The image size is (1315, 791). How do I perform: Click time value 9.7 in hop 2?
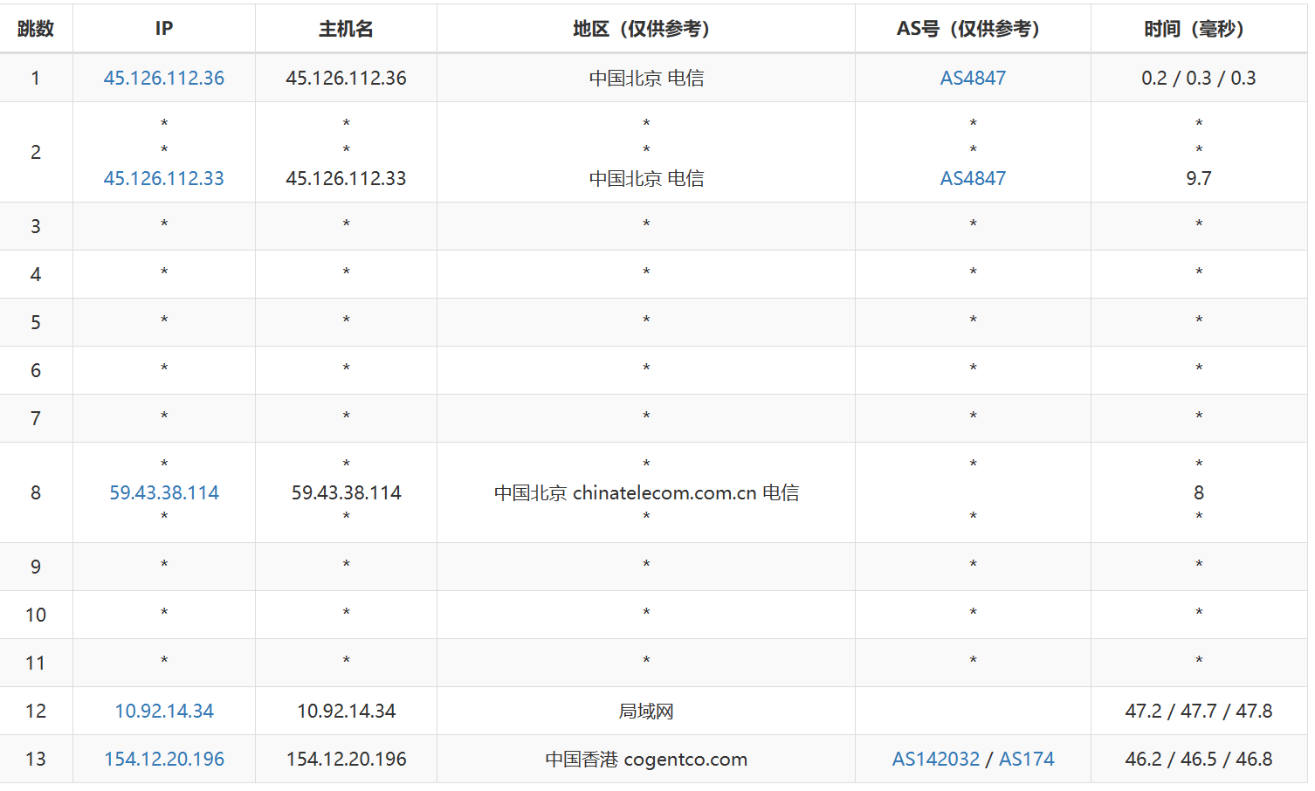[1199, 178]
